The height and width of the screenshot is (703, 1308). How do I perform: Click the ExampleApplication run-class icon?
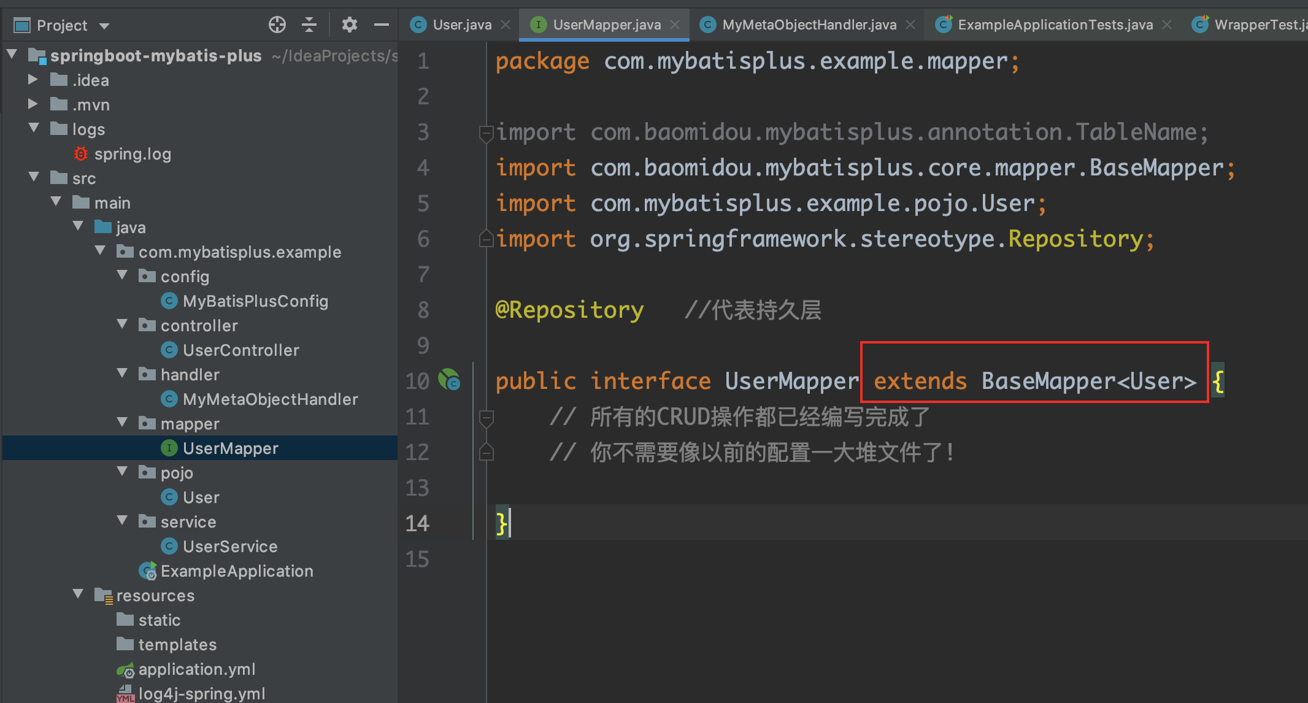(148, 571)
